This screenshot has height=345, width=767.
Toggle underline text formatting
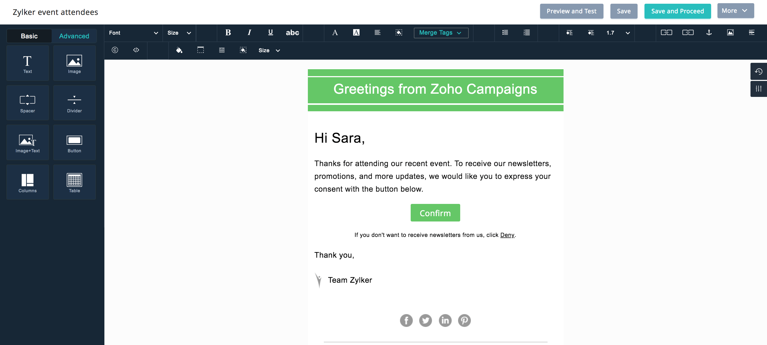[x=270, y=33]
